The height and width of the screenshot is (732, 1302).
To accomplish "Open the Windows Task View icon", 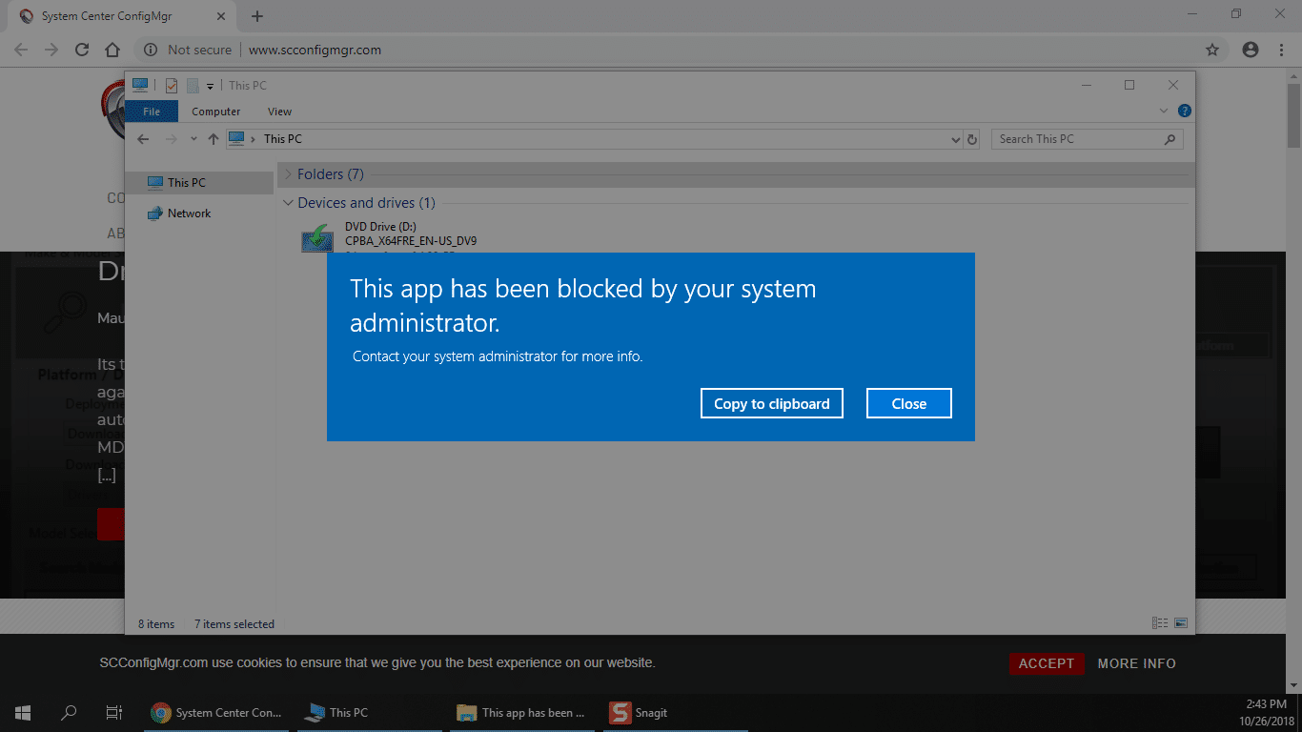I will coord(113,713).
